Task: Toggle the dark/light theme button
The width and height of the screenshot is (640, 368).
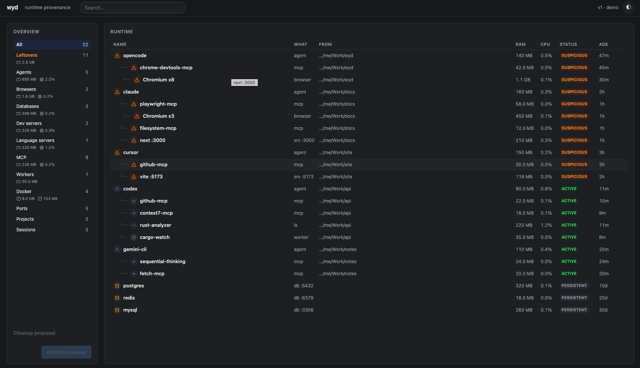Action: pyautogui.click(x=629, y=7)
